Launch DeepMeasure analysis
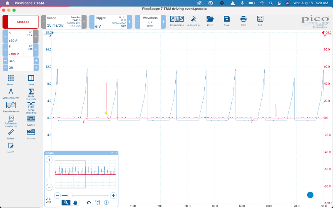This screenshot has height=208, width=333. (11, 107)
